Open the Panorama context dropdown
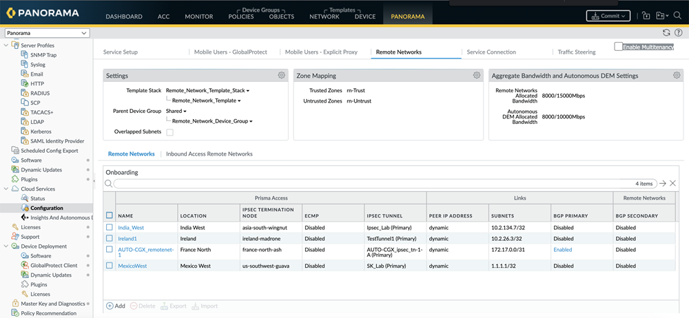689x318 pixels. pos(47,33)
